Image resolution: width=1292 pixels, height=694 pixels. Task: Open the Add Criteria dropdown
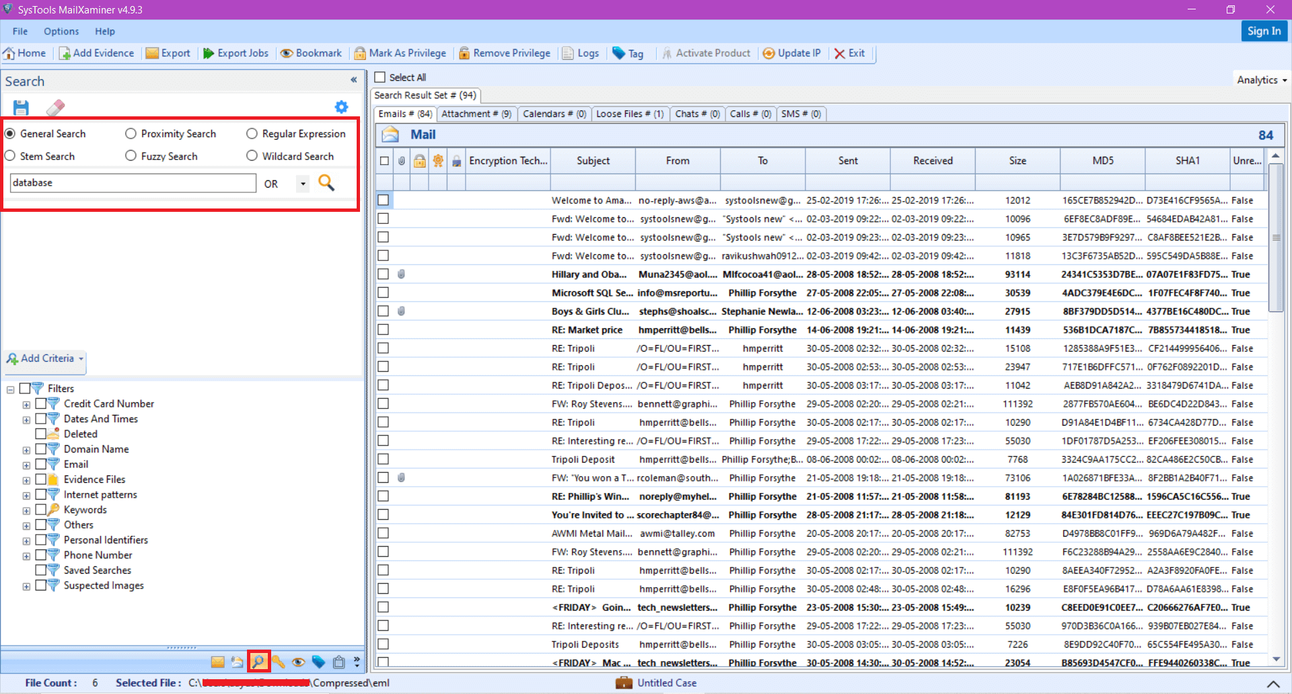pos(45,358)
